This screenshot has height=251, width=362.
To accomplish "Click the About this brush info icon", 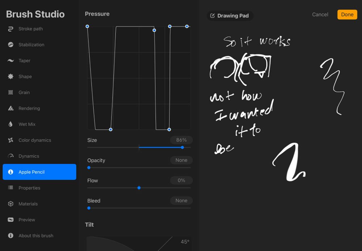I will [10, 235].
